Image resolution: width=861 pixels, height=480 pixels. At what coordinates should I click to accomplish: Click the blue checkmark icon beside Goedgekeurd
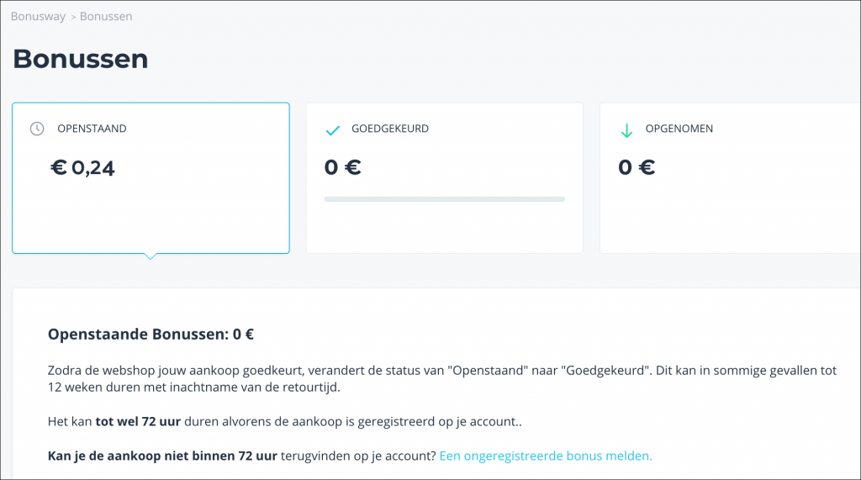(333, 130)
